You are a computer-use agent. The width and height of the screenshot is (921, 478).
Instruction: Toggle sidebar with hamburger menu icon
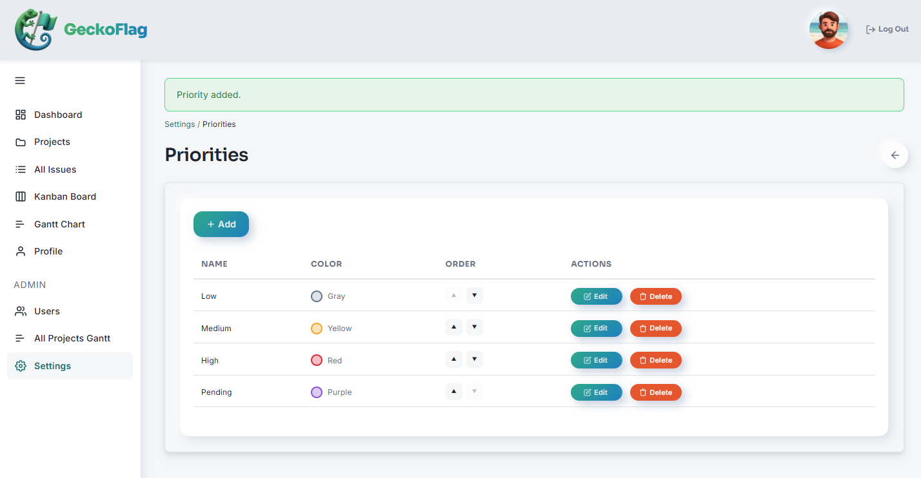click(x=20, y=81)
